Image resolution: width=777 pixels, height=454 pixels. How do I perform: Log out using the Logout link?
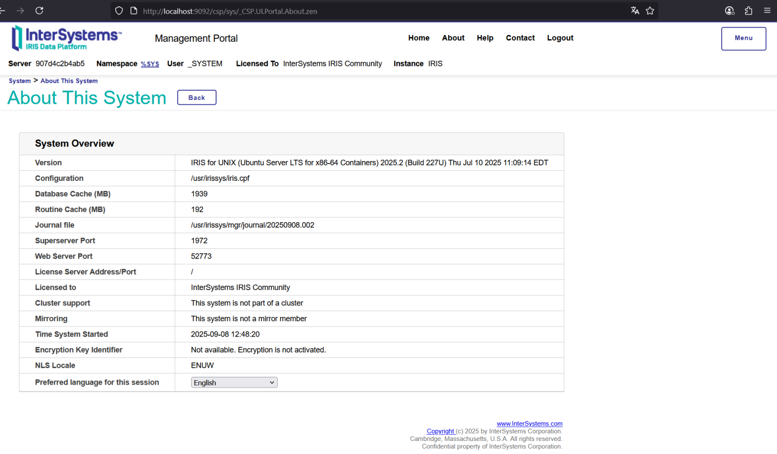[560, 38]
